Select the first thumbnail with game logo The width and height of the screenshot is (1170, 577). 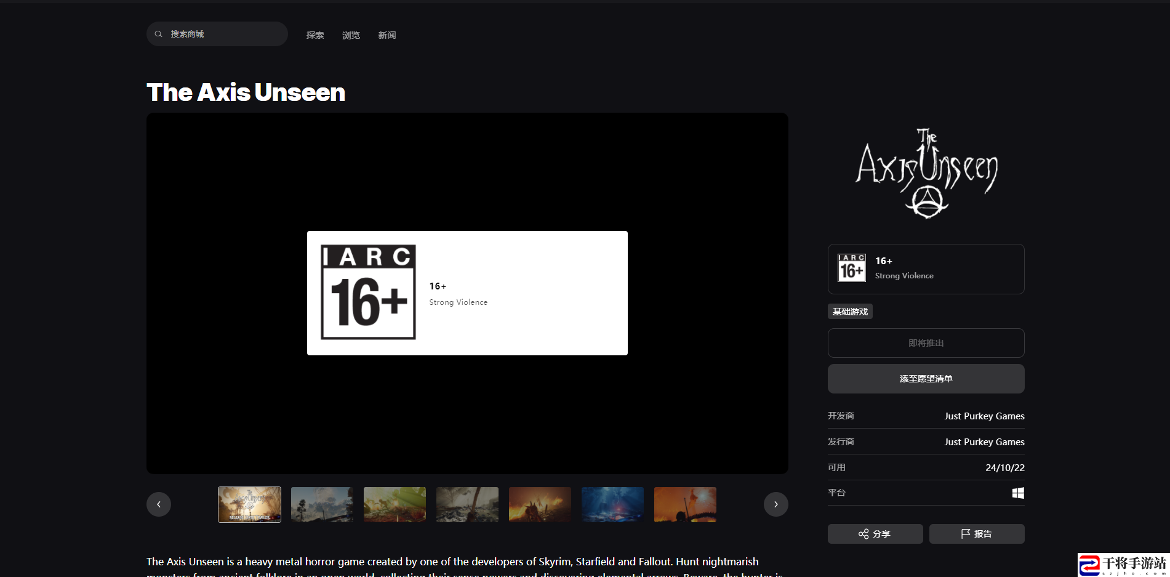249,504
